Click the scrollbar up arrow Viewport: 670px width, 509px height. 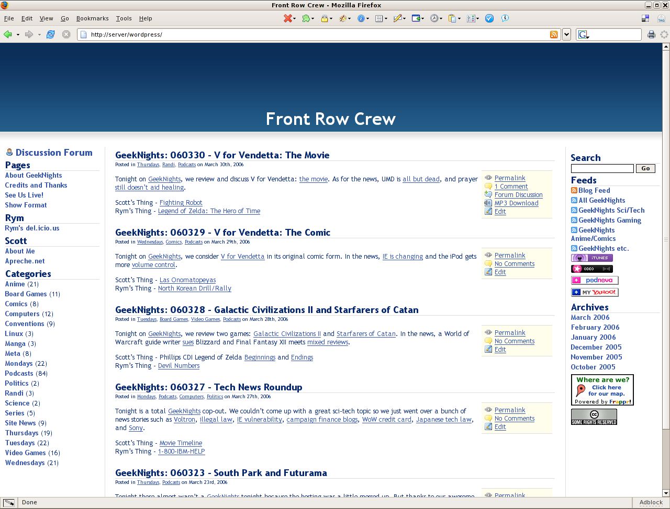[666, 47]
